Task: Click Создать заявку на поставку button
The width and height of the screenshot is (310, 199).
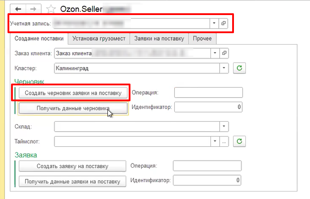Action: tap(73, 166)
